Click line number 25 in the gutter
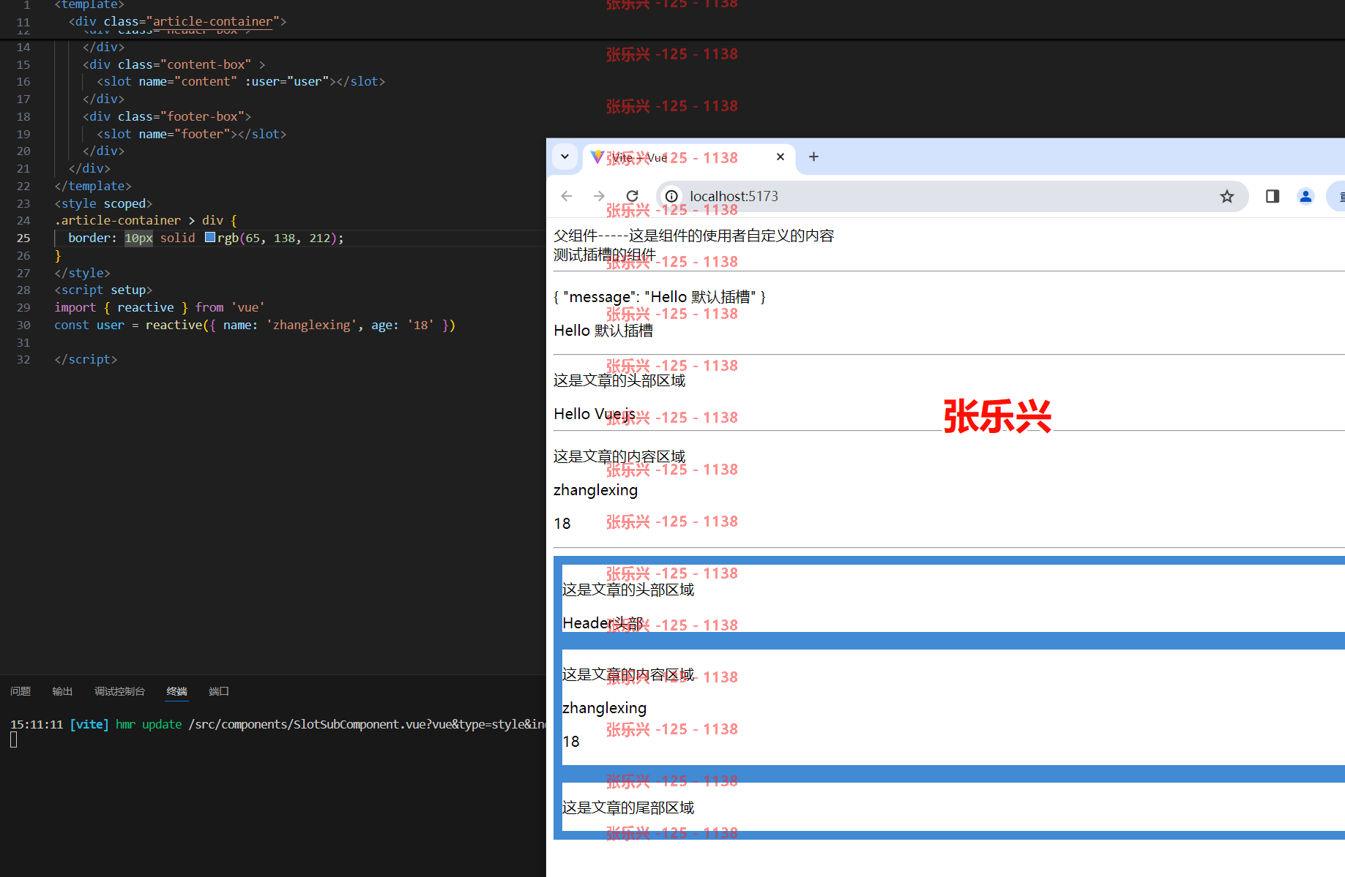1345x877 pixels. tap(23, 238)
